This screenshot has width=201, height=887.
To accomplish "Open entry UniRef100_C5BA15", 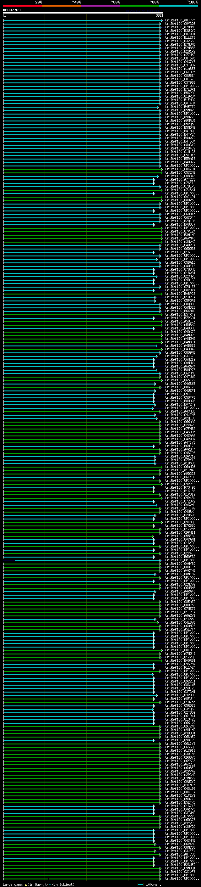I will pos(180,263).
